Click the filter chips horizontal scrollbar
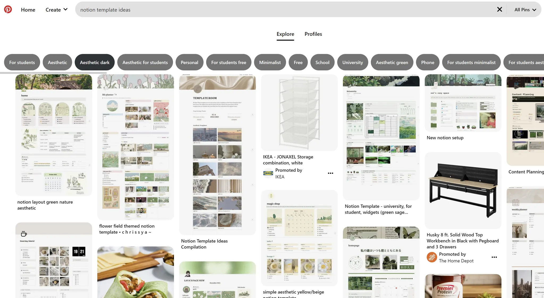 (x=53, y=73)
